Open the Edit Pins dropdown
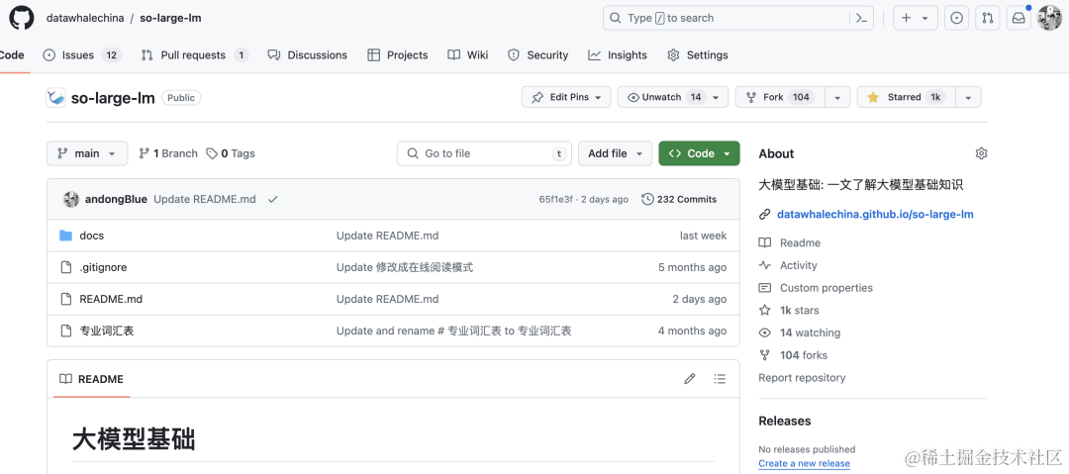The height and width of the screenshot is (474, 1069). [566, 97]
